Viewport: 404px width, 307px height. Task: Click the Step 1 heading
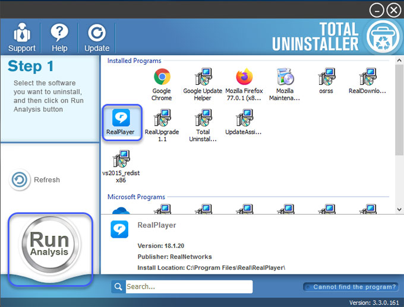coord(31,66)
